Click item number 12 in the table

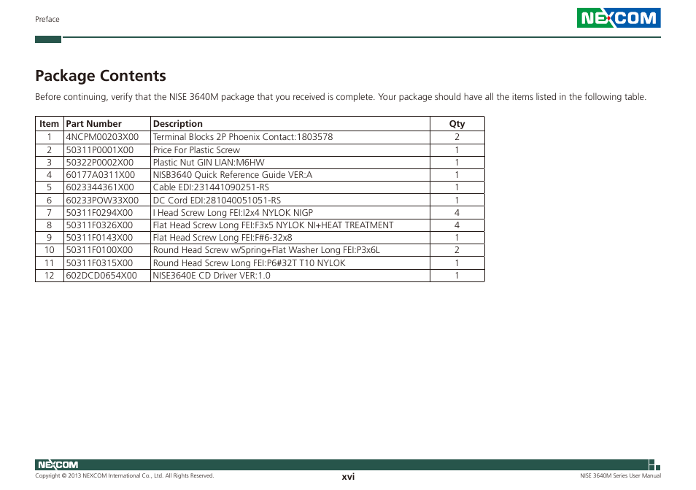pos(50,276)
